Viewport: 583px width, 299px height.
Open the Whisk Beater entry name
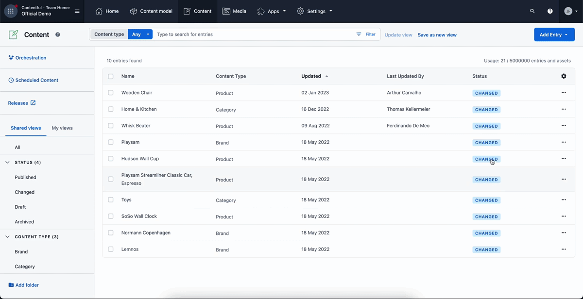pos(136,126)
